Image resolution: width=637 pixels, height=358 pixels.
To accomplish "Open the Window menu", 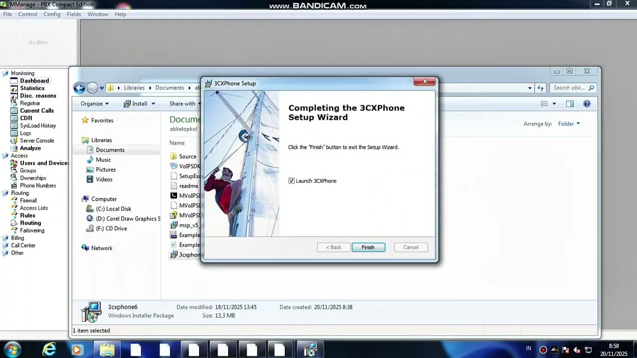I will [x=98, y=14].
